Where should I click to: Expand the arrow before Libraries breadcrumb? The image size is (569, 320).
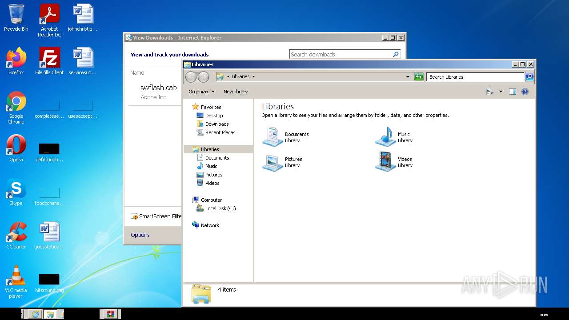click(228, 76)
